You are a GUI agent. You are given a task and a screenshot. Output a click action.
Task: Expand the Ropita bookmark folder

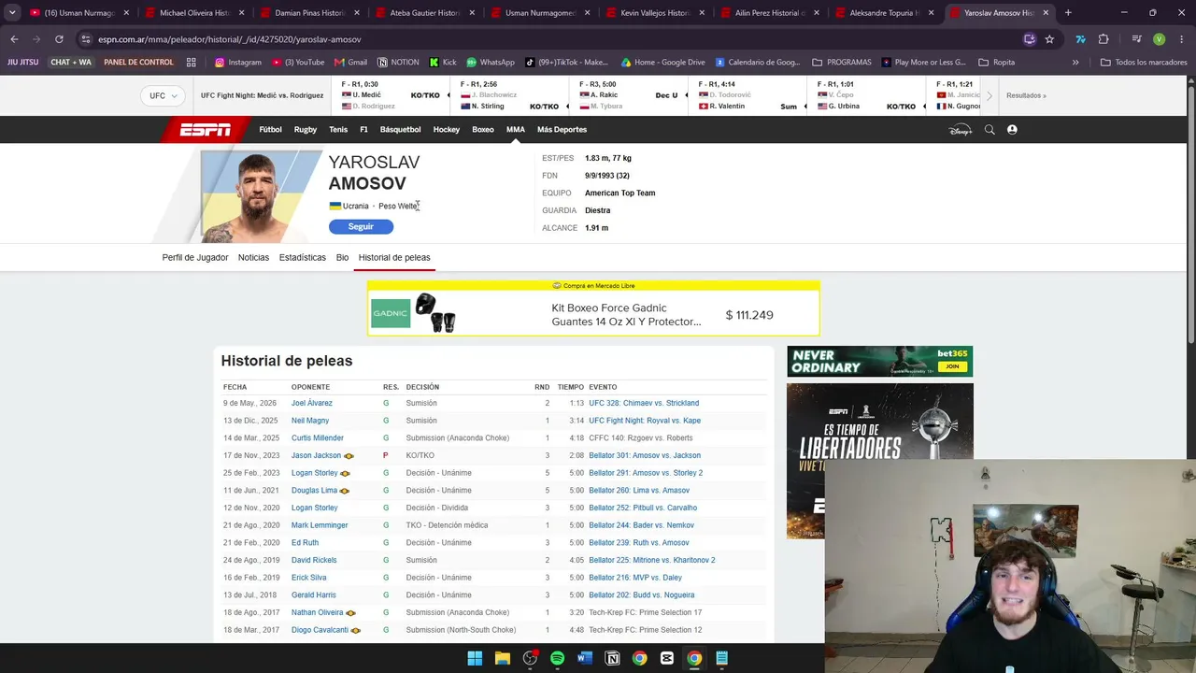point(996,63)
